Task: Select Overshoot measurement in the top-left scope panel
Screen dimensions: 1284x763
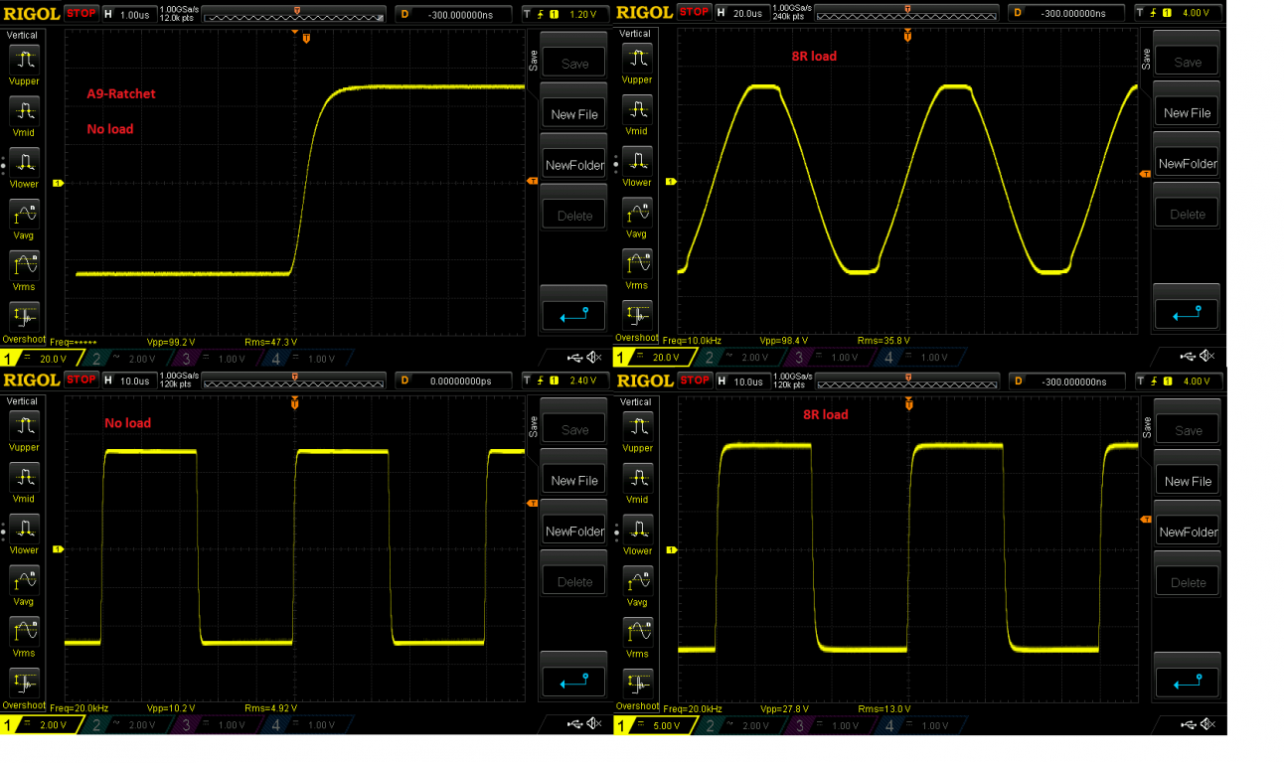Action: (22, 317)
